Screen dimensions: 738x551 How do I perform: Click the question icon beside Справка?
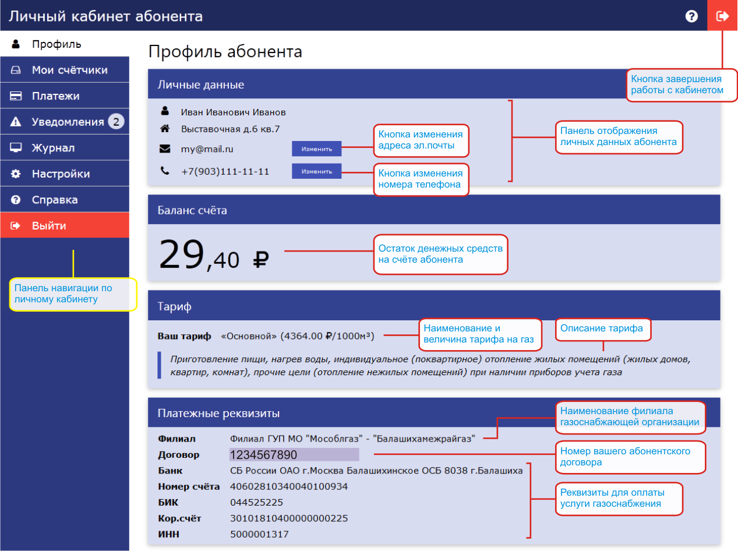(16, 200)
